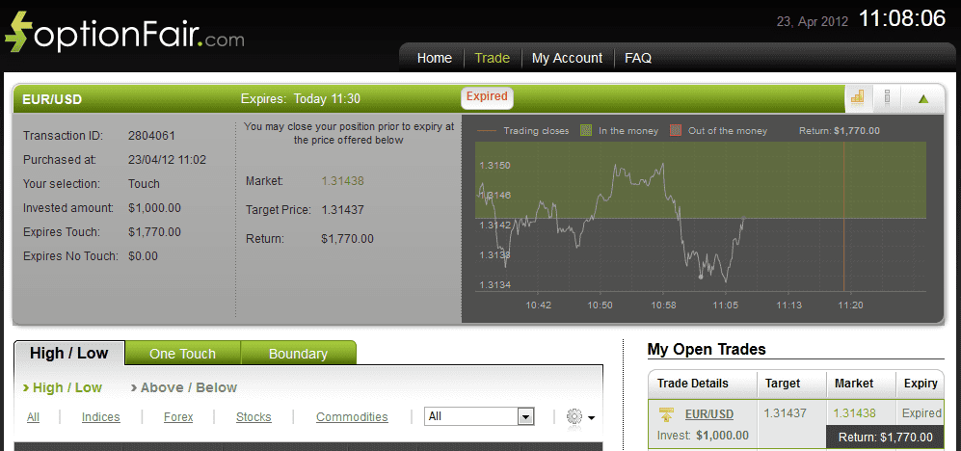Switch to the Boundary tab
Viewport: 961px width, 451px height.
(298, 354)
